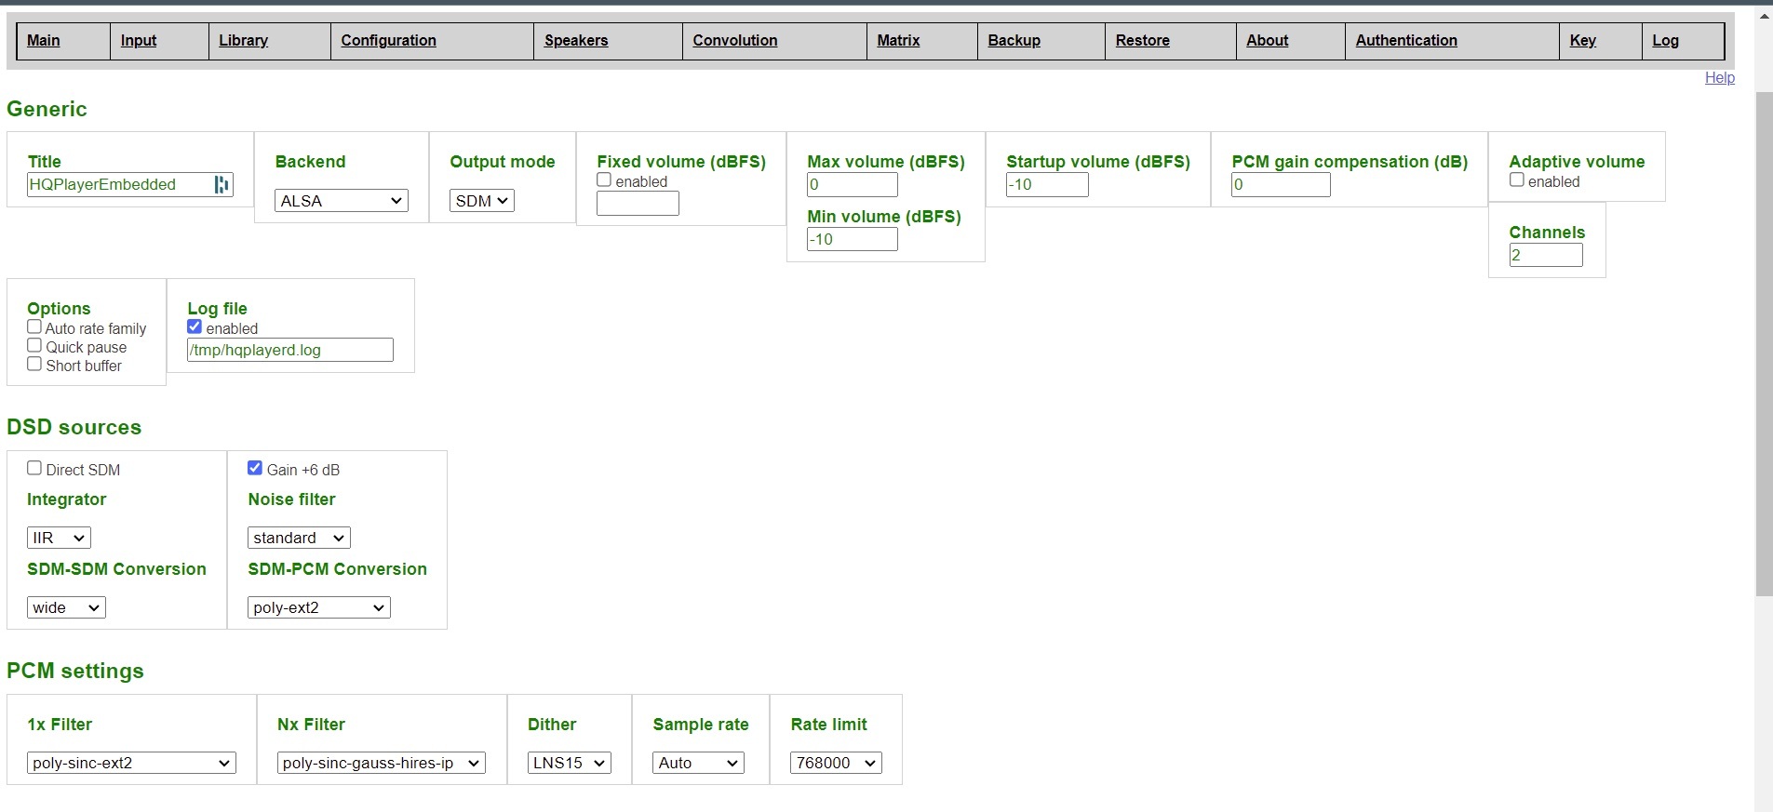Expand the Rate limit 768000 dropdown

[x=835, y=763]
